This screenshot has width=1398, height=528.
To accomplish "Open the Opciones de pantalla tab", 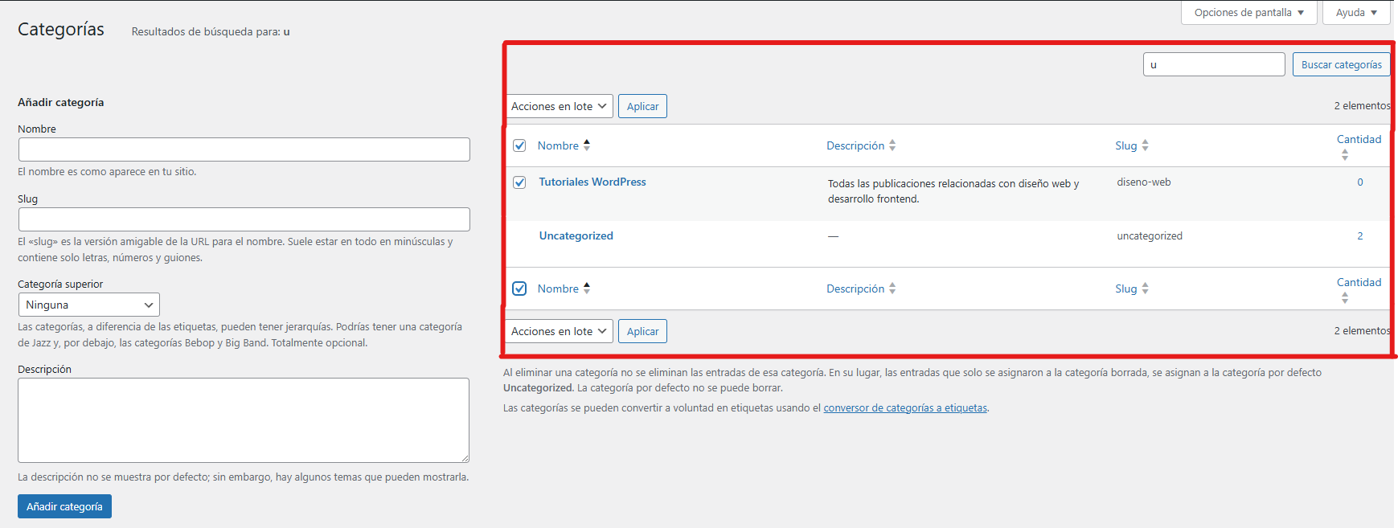I will click(x=1248, y=13).
